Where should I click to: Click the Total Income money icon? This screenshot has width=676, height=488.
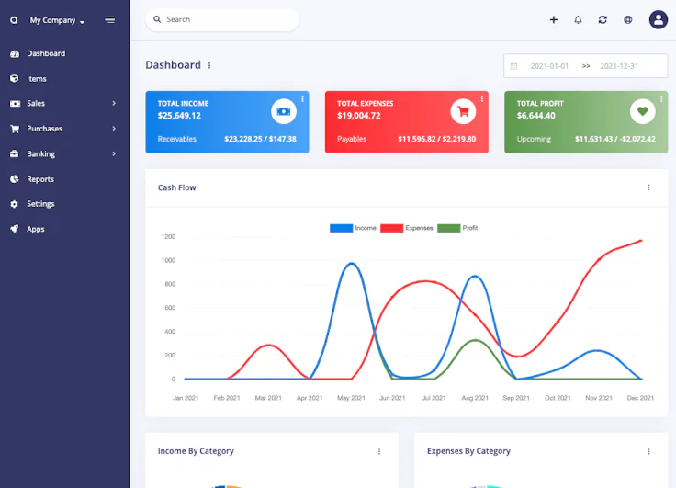pyautogui.click(x=284, y=111)
